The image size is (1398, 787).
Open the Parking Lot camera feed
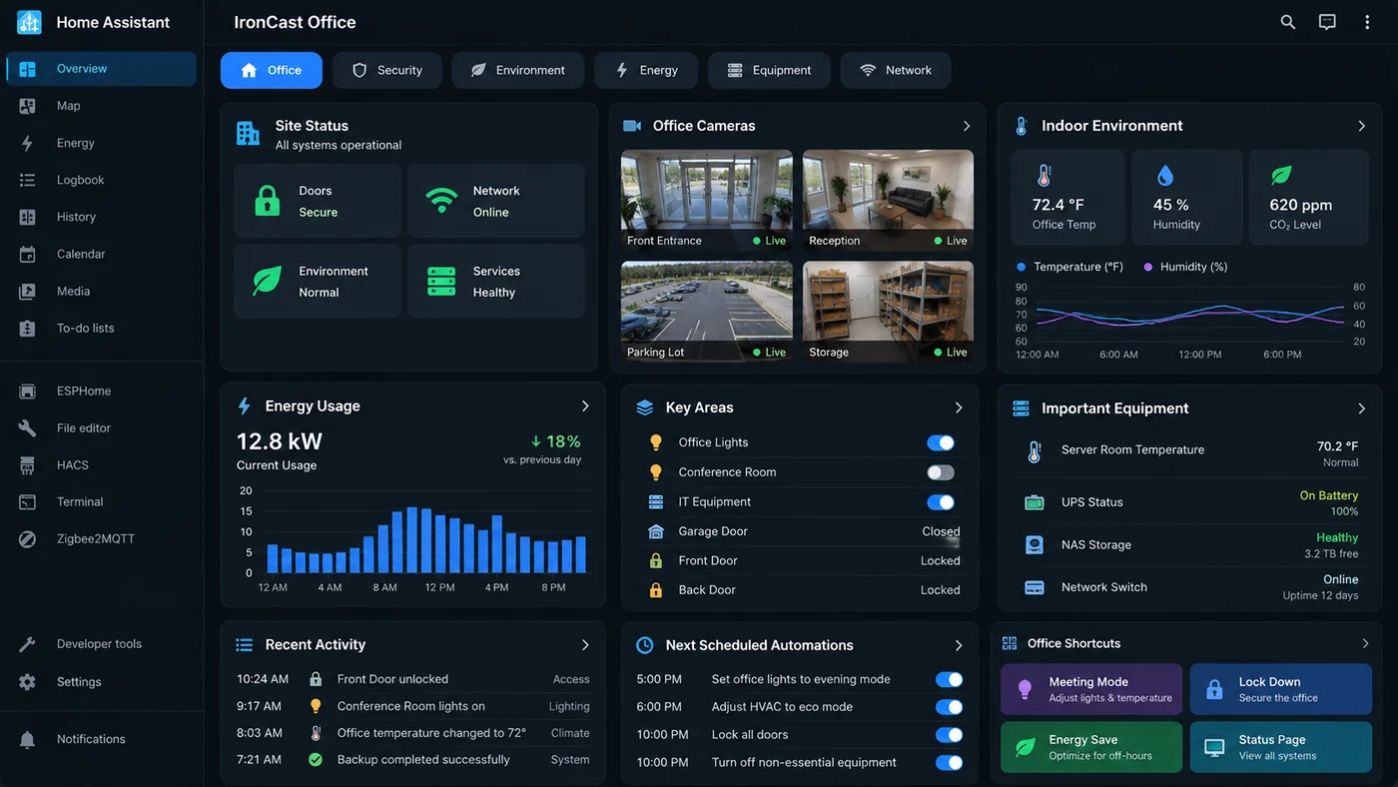coord(707,312)
